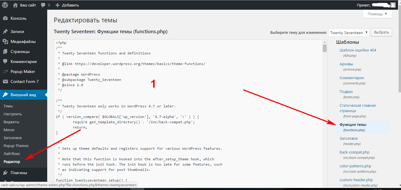Viewport: 401px width, 190px height.
Task: Open the Консоль menu item
Action: pos(24,18)
